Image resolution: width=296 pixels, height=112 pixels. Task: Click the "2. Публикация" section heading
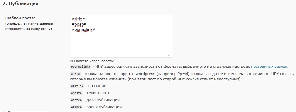[x=20, y=4]
